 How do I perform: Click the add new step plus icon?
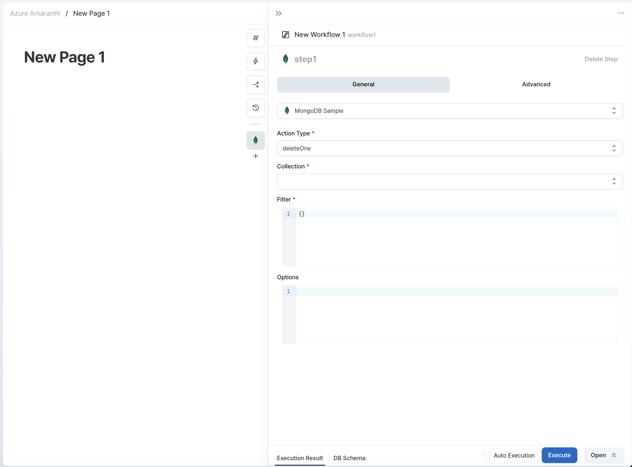(256, 156)
